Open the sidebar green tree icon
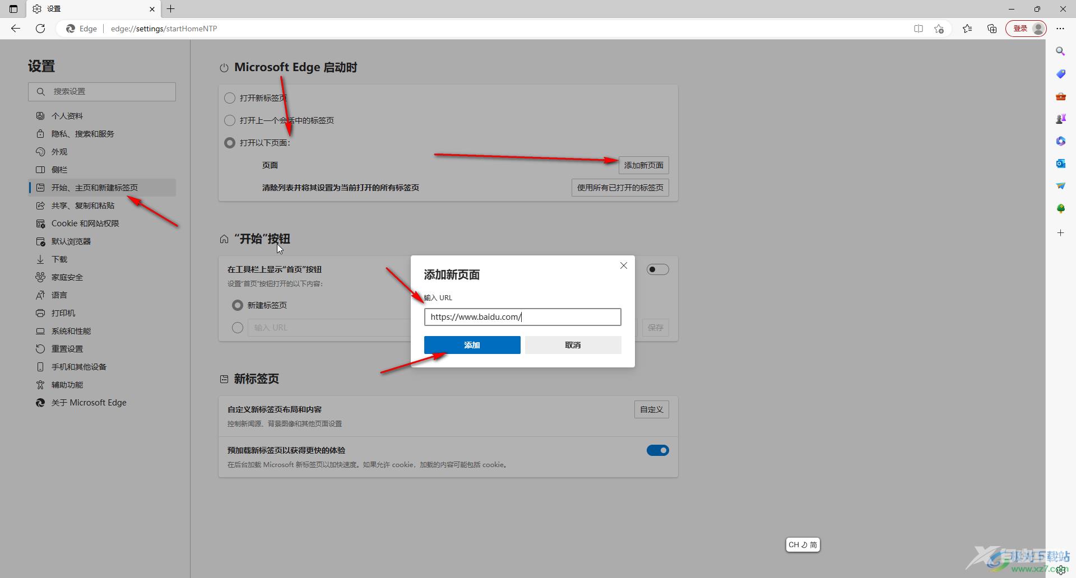 [x=1060, y=208]
